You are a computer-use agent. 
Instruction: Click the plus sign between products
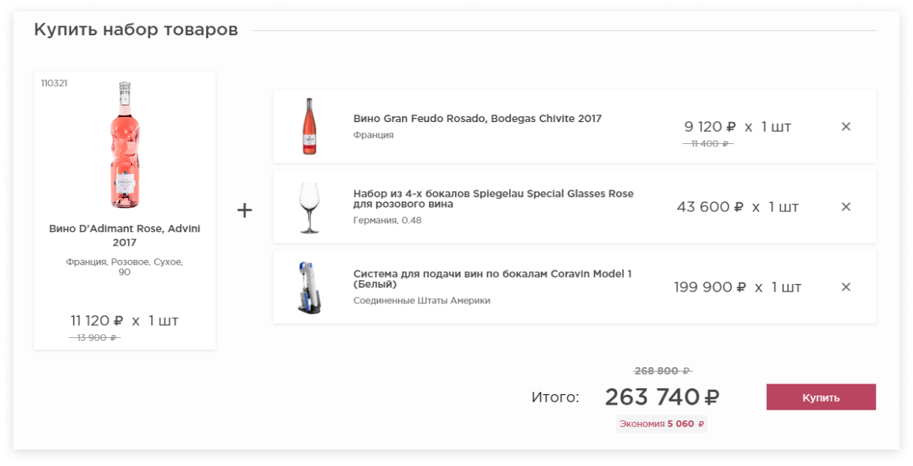[x=244, y=211]
